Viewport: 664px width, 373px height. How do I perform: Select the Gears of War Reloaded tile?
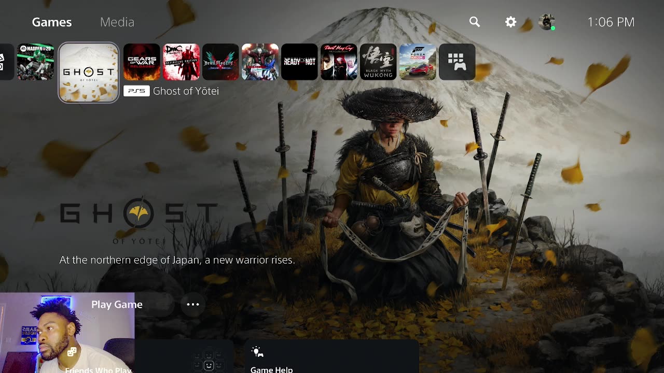pyautogui.click(x=142, y=62)
